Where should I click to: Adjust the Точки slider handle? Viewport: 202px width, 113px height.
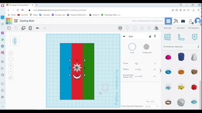tap(137, 64)
